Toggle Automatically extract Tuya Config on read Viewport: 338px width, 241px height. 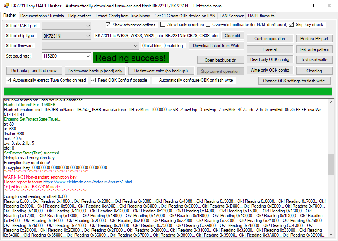(x=9, y=80)
